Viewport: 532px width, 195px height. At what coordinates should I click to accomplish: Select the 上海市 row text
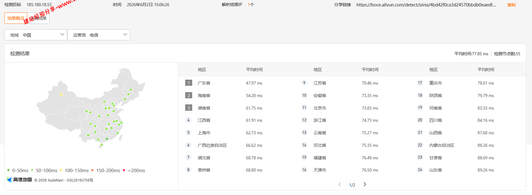pyautogui.click(x=204, y=133)
